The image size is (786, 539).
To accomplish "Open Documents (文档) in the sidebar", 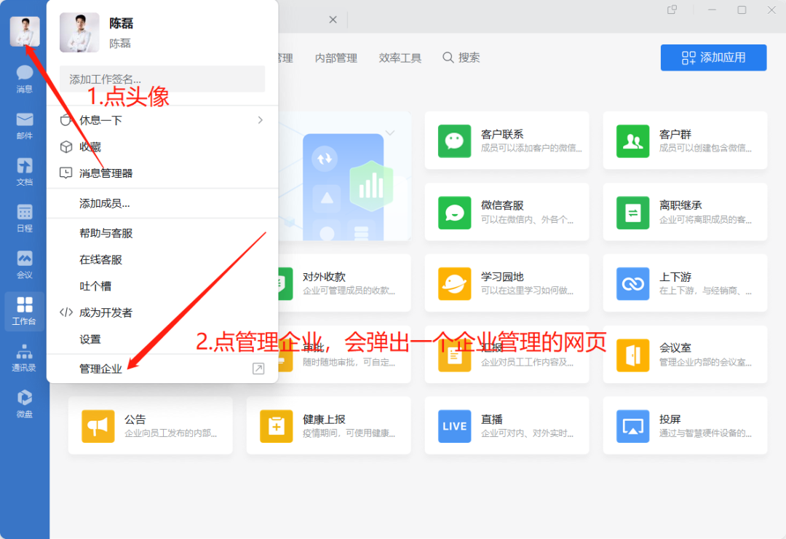I will (x=24, y=172).
